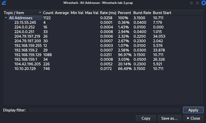Click the Copy button
The width and height of the screenshot is (206, 123).
click(146, 118)
